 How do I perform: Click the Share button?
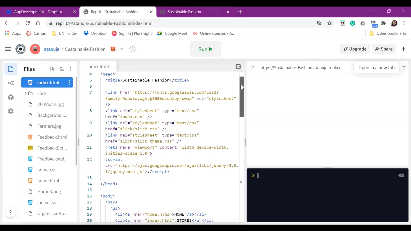click(x=384, y=49)
